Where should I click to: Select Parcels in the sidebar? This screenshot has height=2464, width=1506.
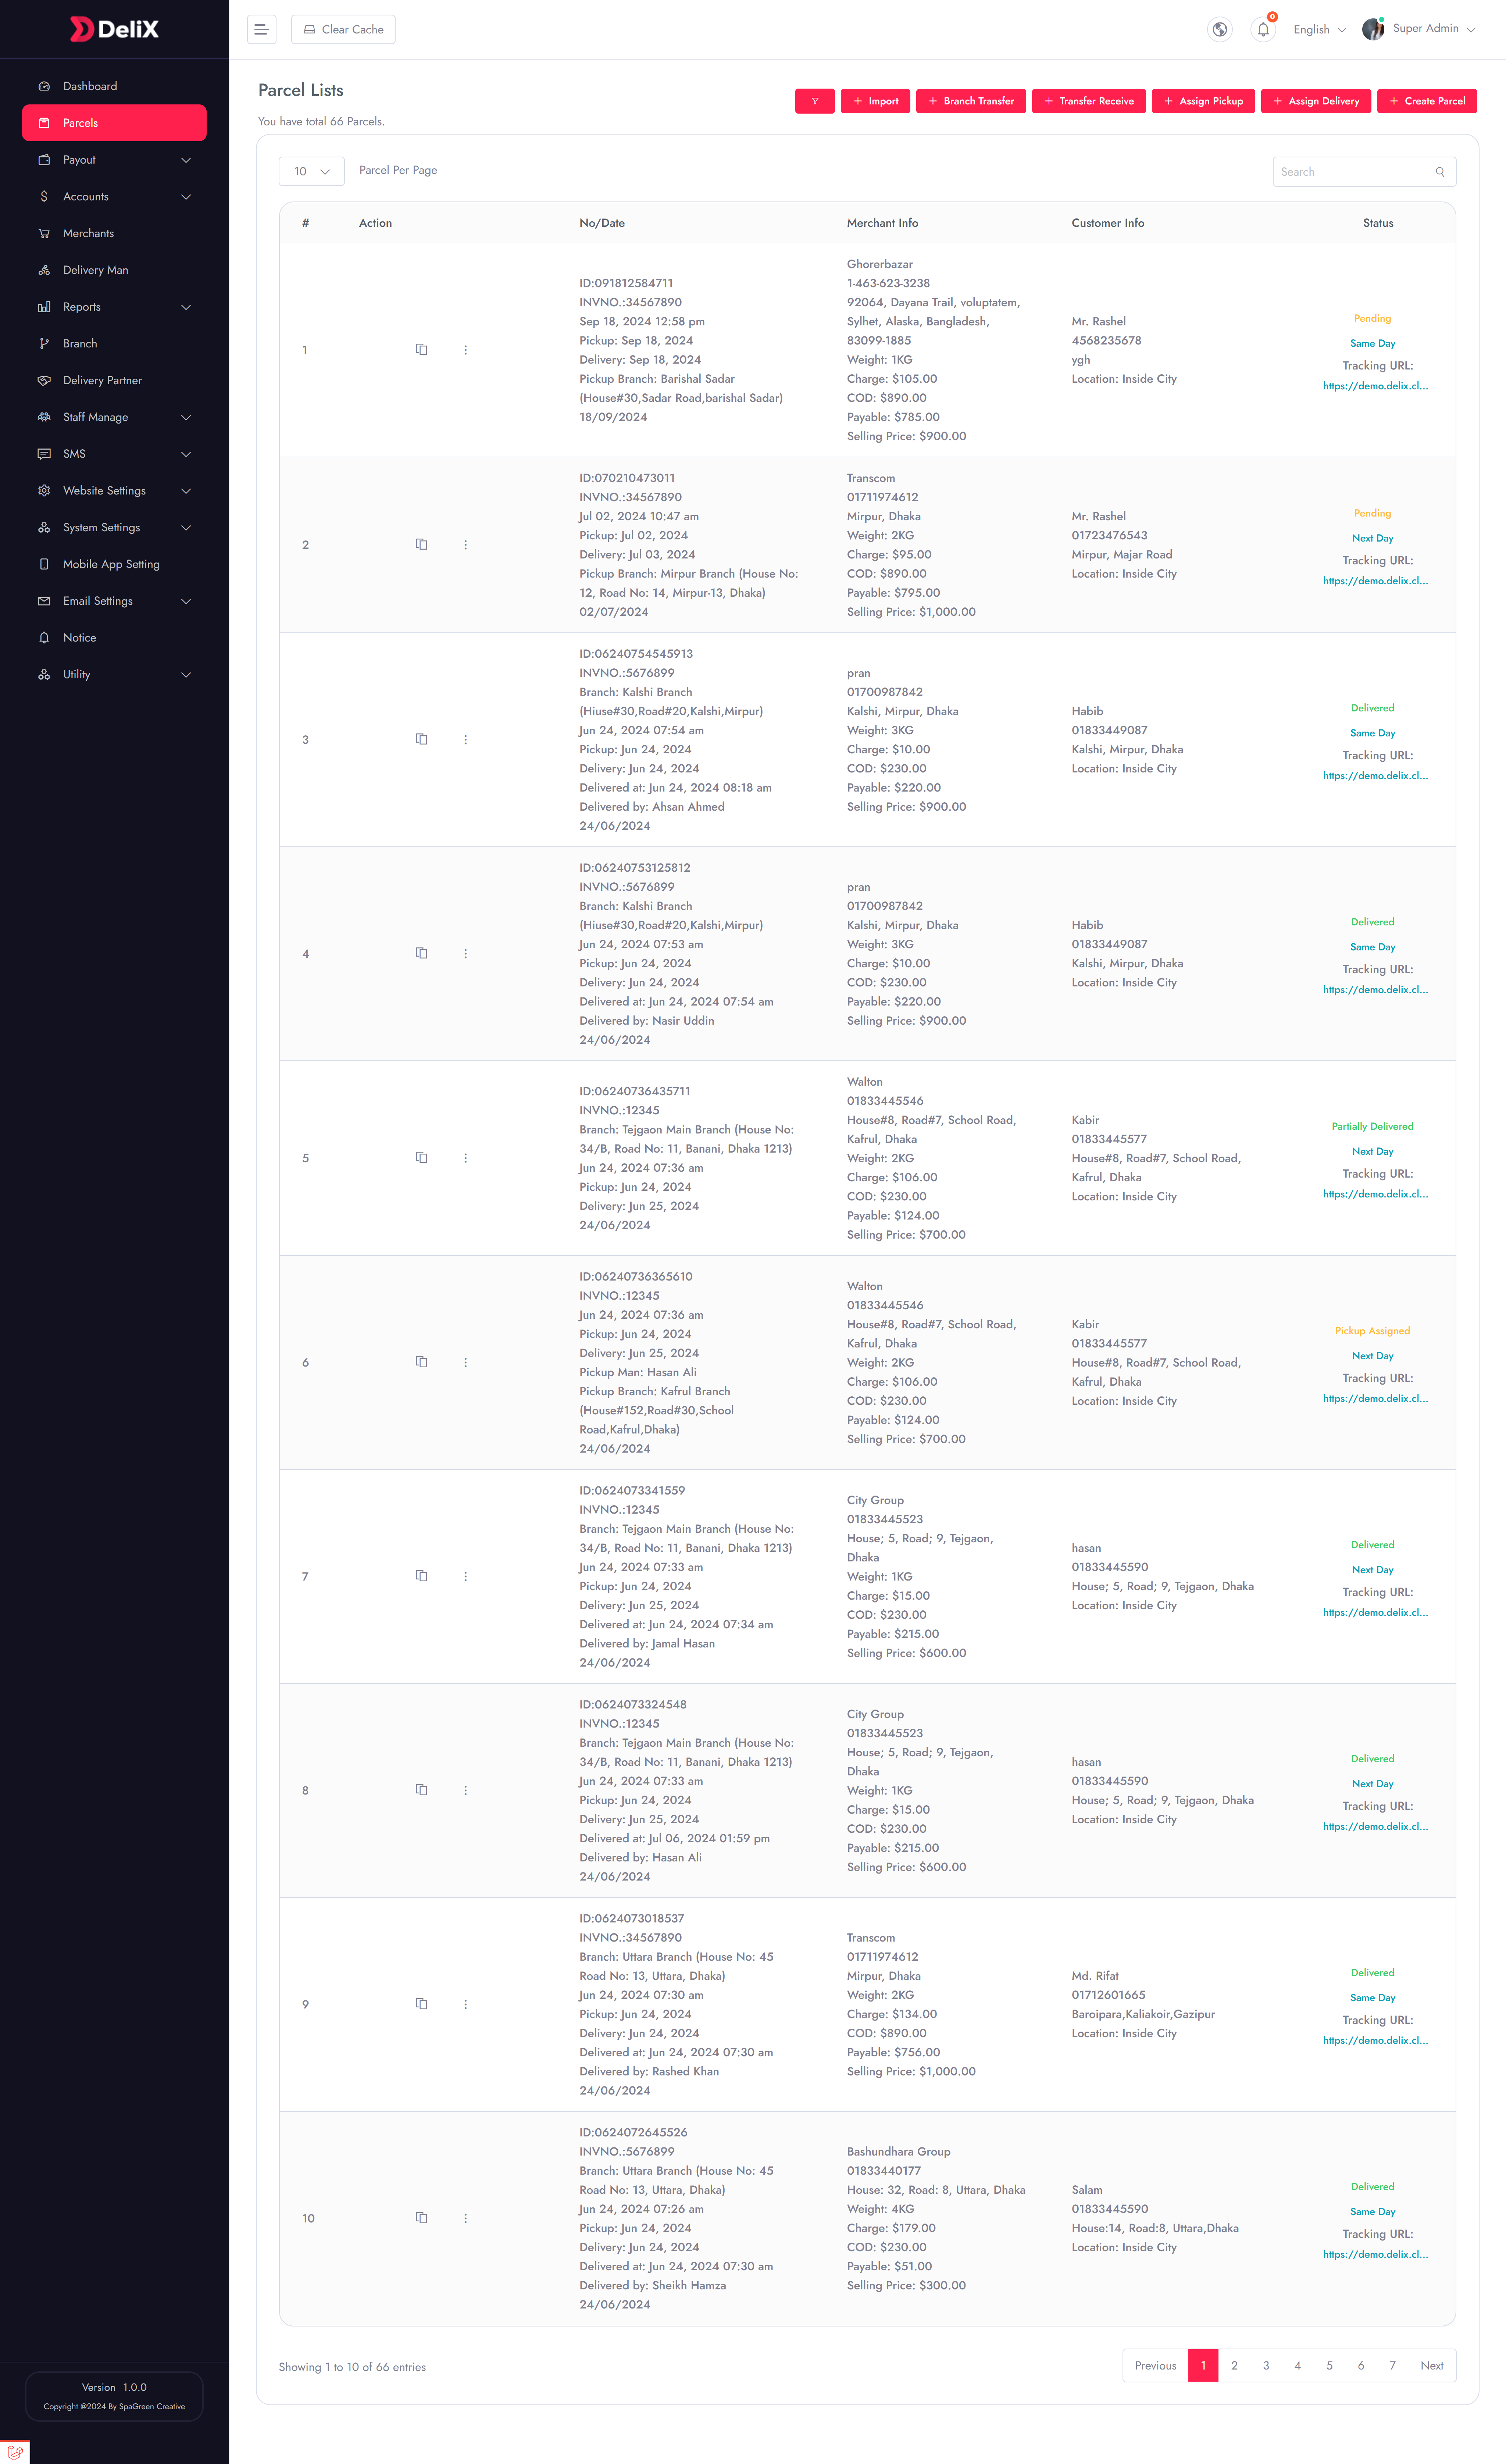click(x=114, y=123)
